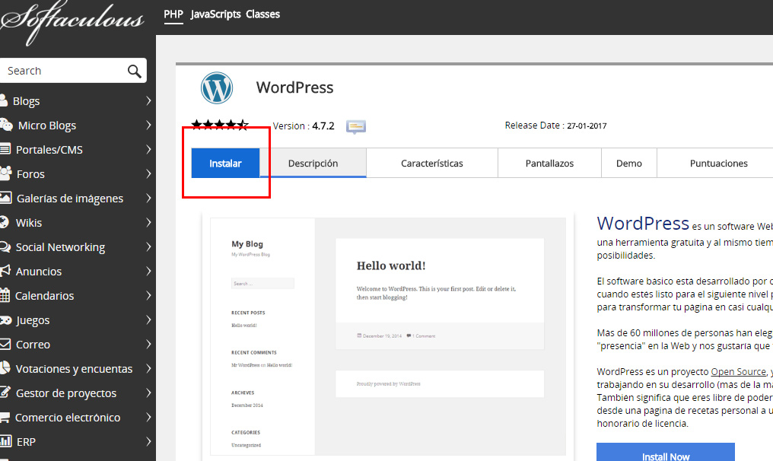Expand the Calendarios chevron
Screen dimensions: 773x461
tap(148, 295)
